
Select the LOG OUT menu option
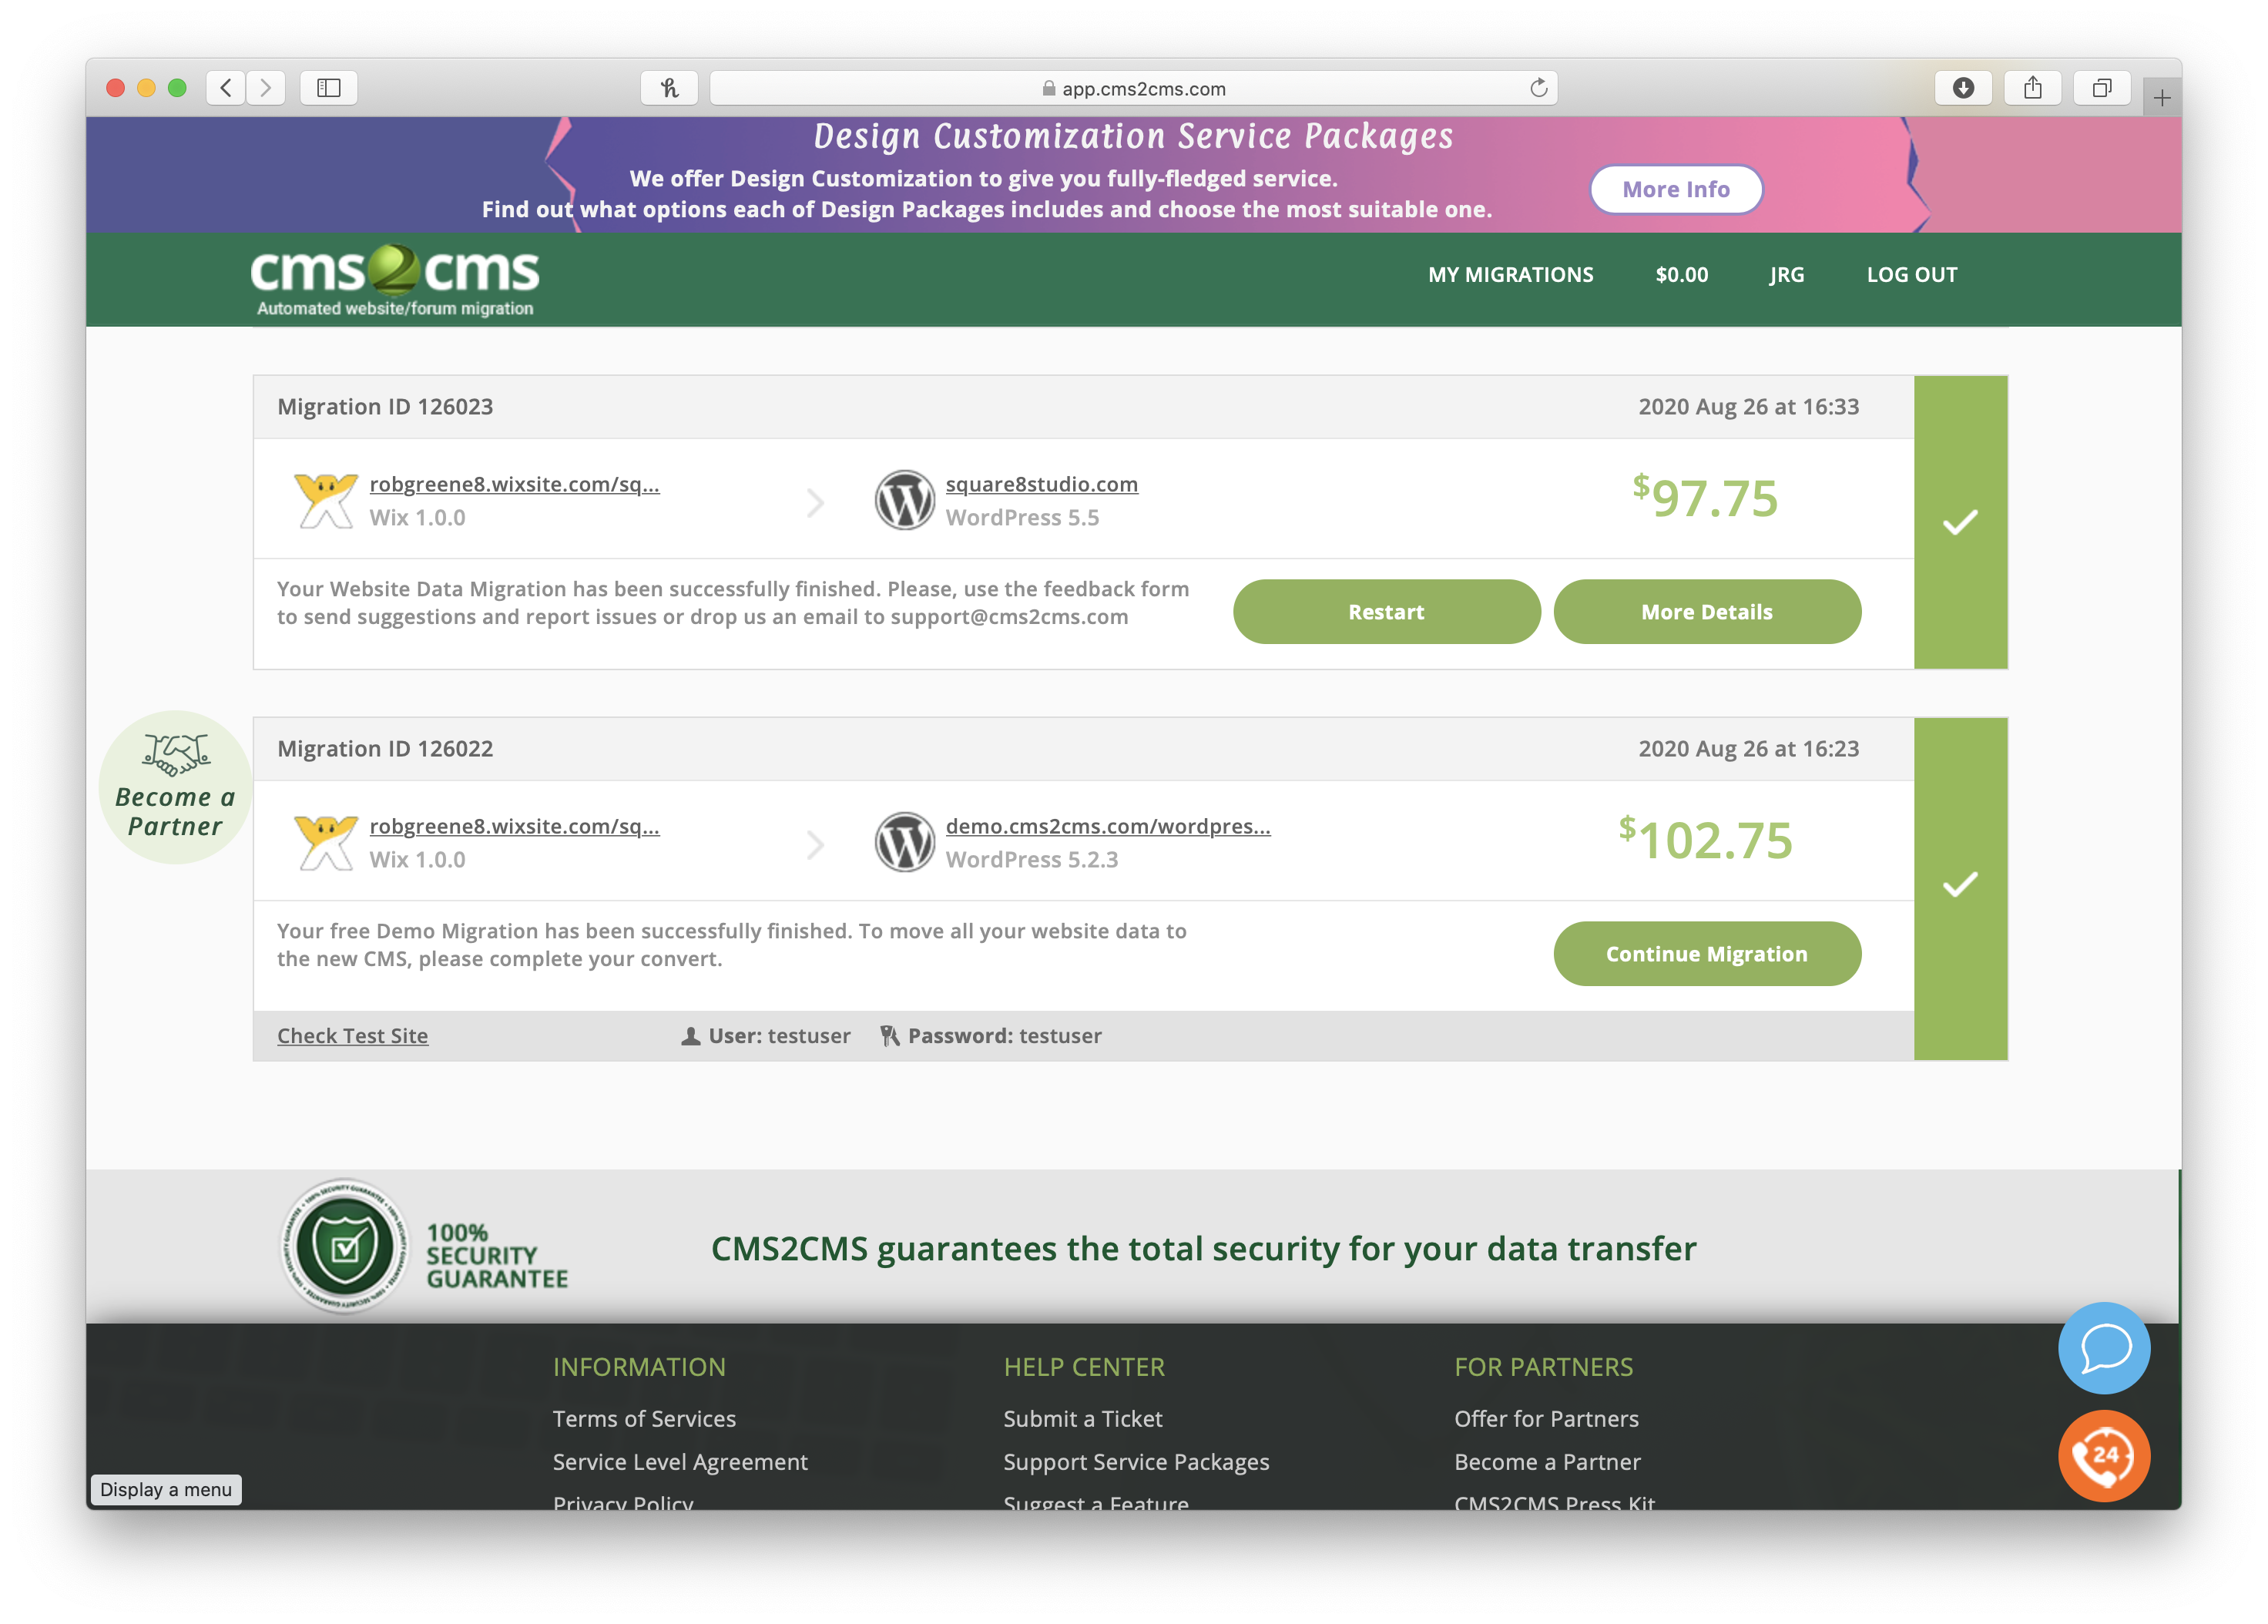(x=1913, y=274)
